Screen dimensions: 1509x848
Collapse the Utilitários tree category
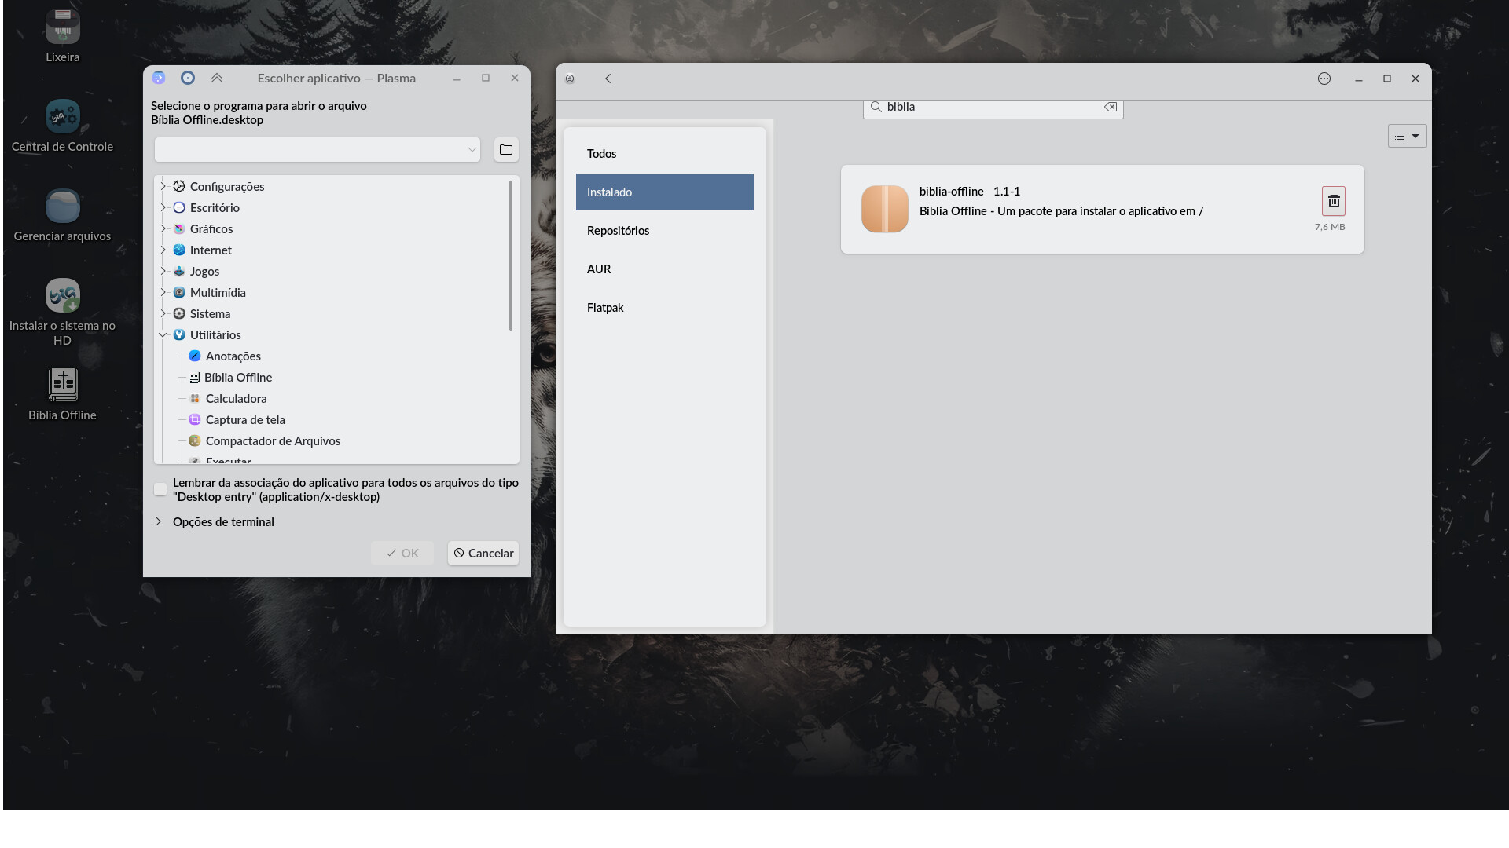click(163, 334)
